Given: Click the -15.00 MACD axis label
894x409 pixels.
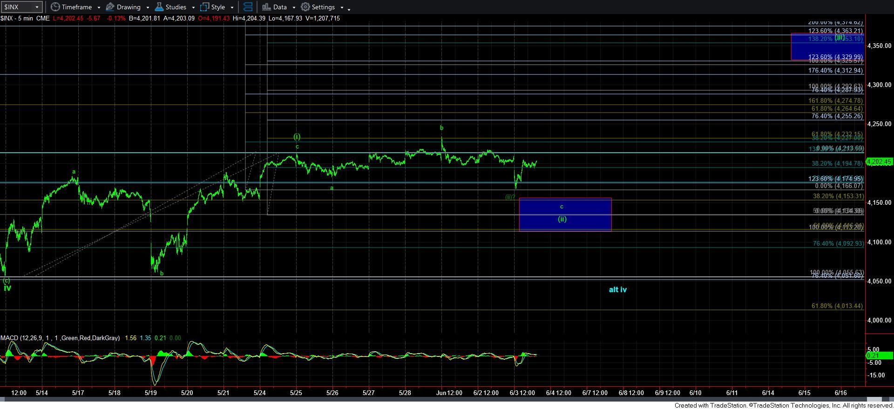Looking at the screenshot, I should pos(876,375).
